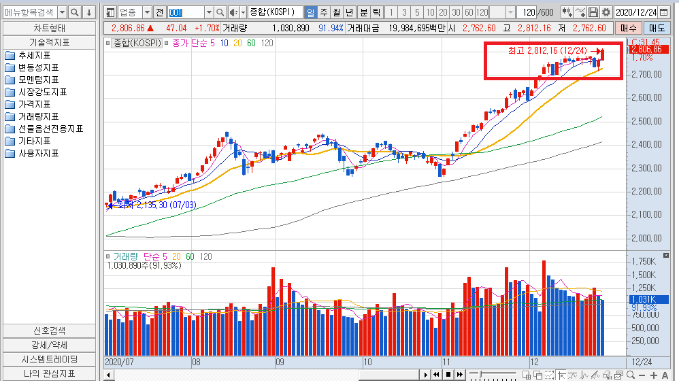The height and width of the screenshot is (389, 679).
Task: Toggle the left panel layout icon
Action: point(110,12)
